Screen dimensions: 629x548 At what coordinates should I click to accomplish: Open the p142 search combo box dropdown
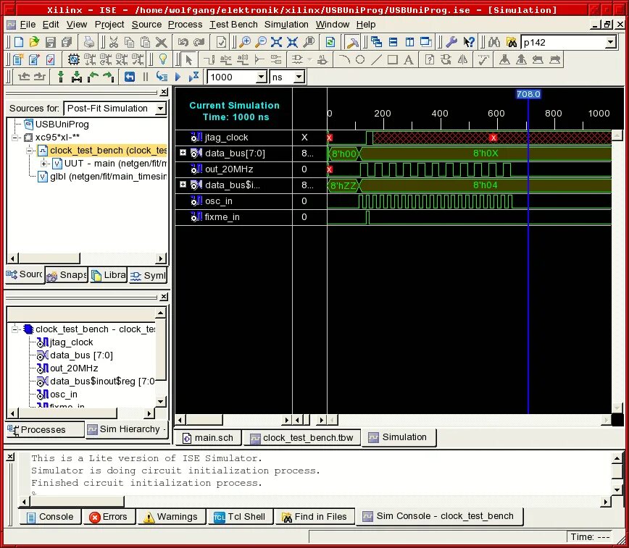[611, 42]
